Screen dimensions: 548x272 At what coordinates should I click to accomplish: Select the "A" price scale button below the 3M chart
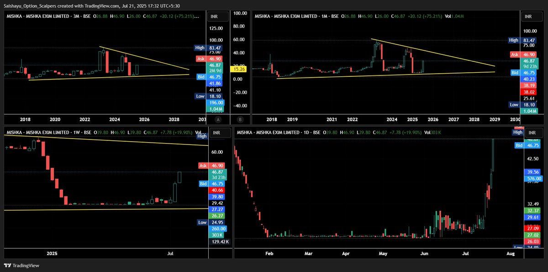click(218, 119)
